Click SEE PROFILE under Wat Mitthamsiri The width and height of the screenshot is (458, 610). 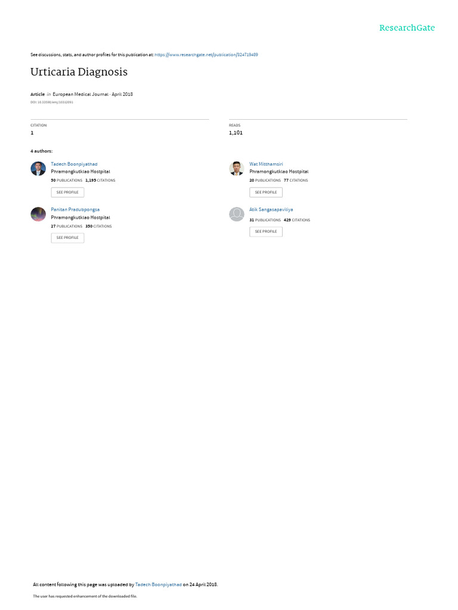pyautogui.click(x=266, y=192)
